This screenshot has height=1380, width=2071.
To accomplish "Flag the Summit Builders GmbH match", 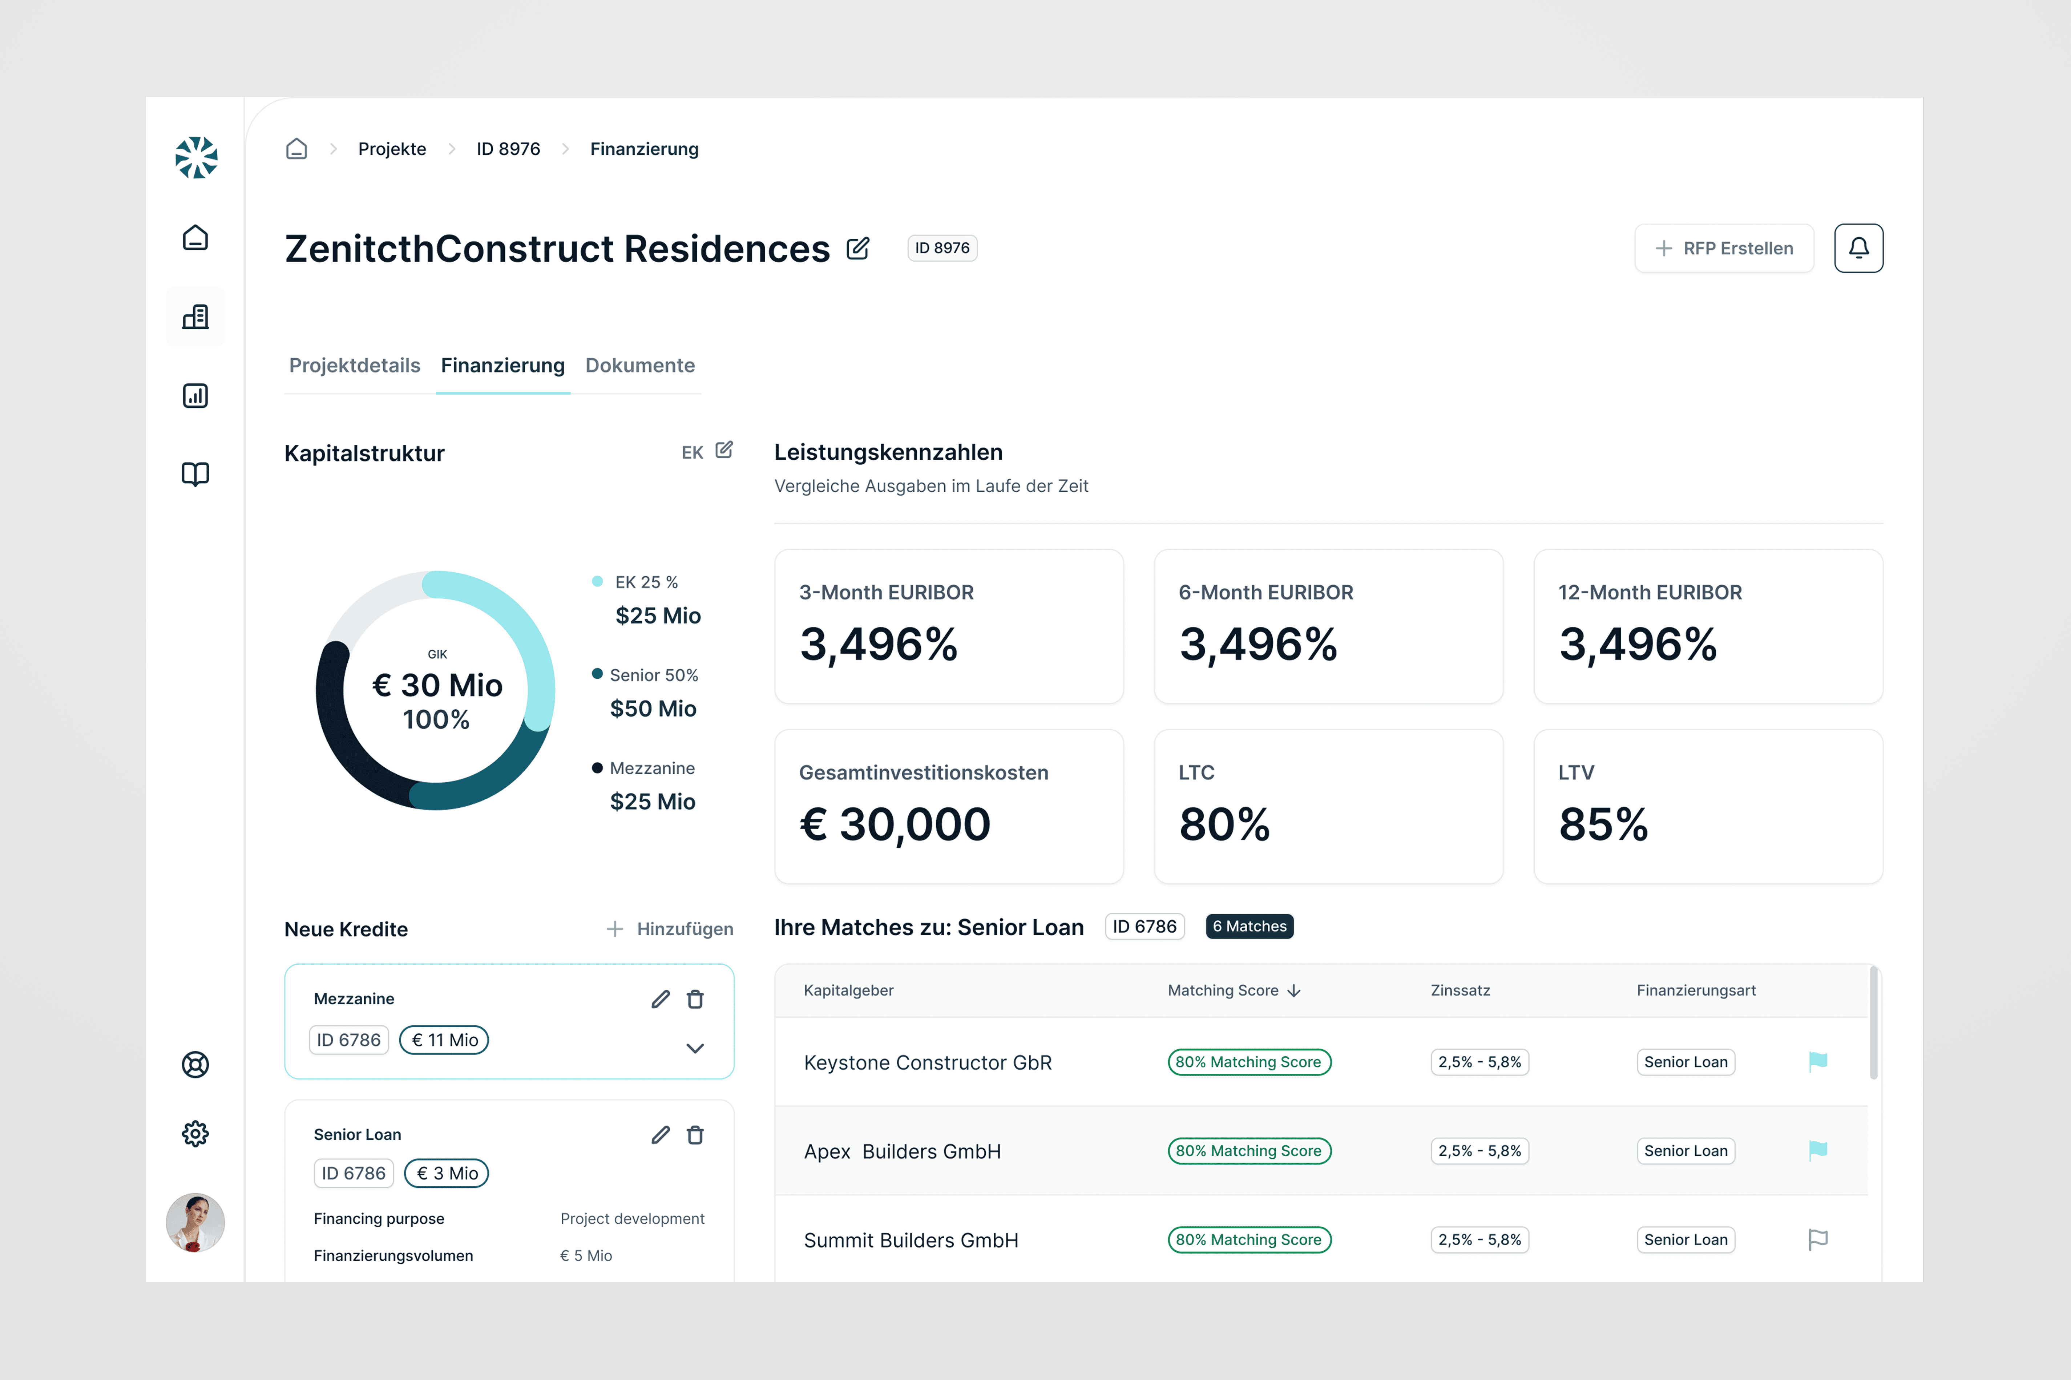I will pos(1817,1239).
